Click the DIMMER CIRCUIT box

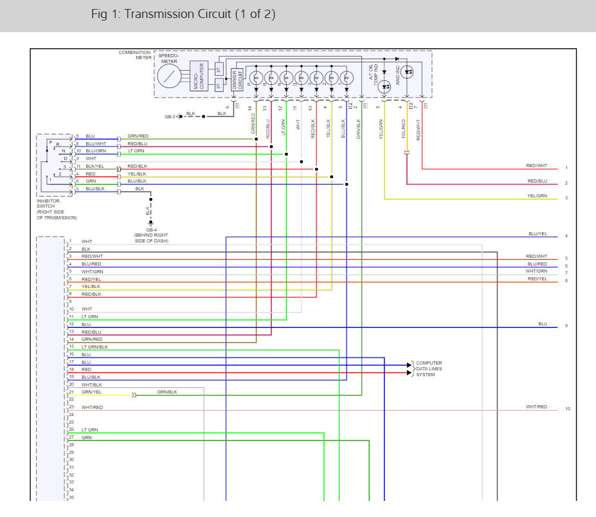237,80
